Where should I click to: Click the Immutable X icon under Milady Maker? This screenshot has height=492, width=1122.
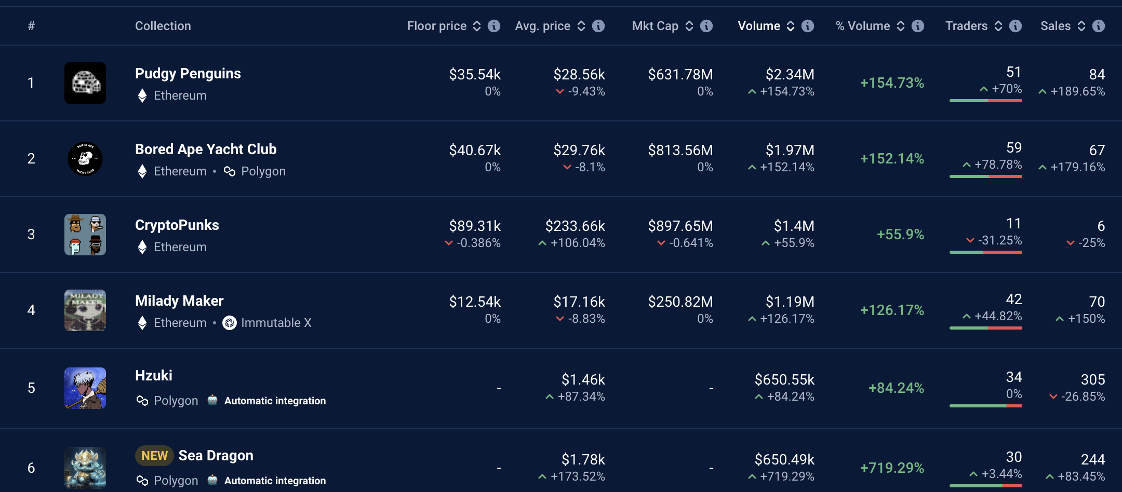coord(230,323)
